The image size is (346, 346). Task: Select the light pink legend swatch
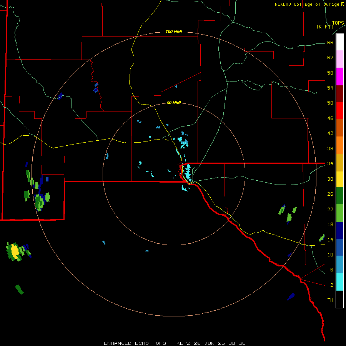[x=339, y=59]
